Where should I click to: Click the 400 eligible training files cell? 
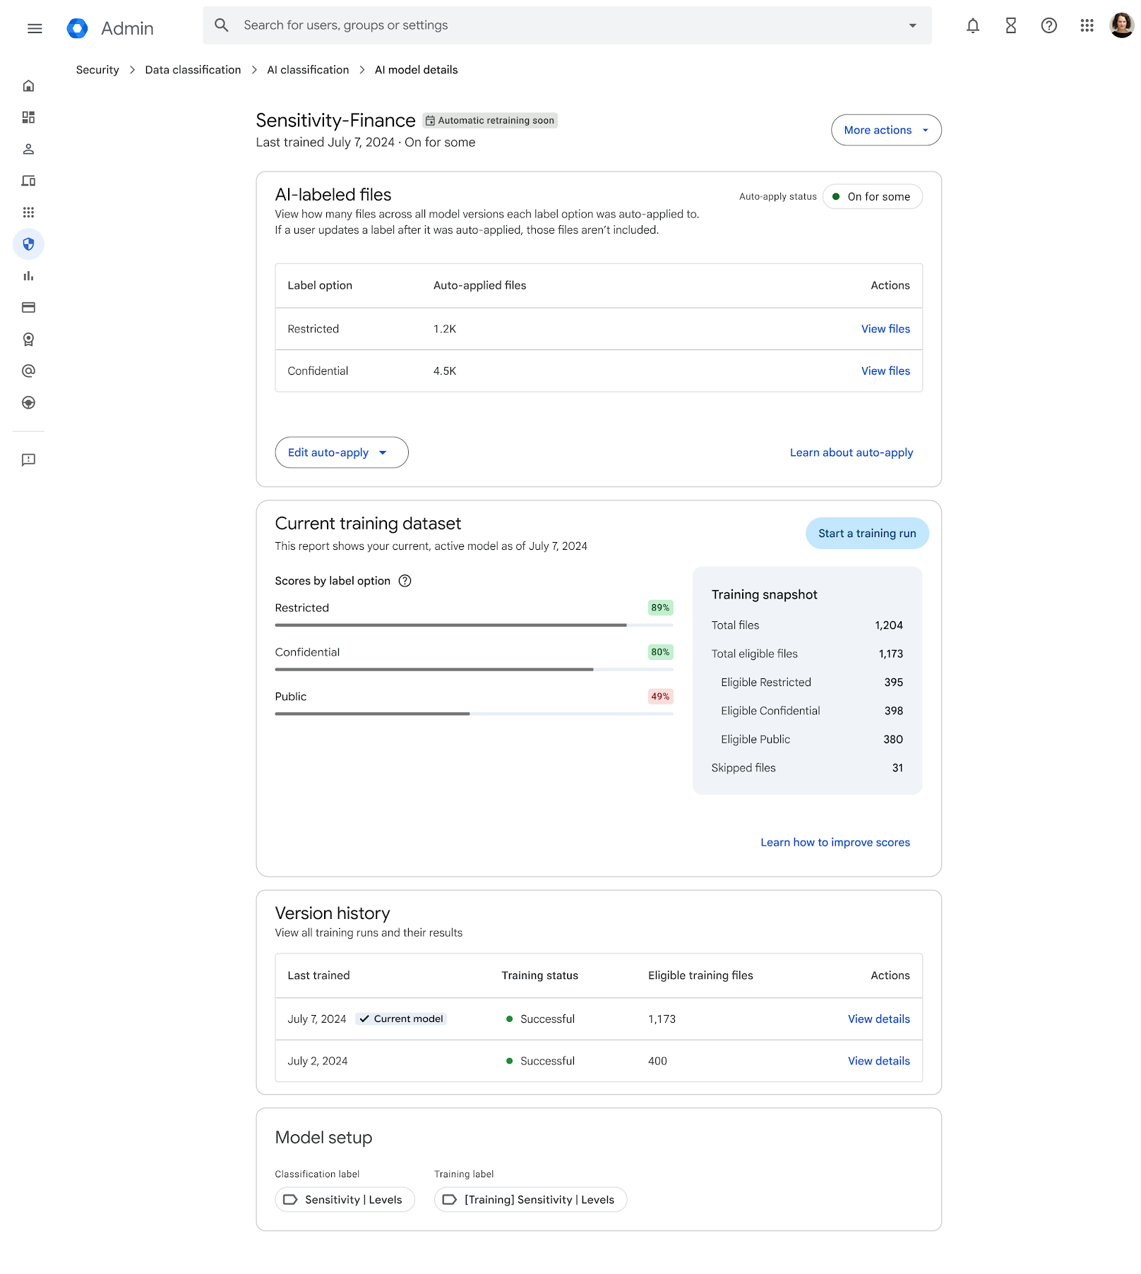click(657, 1062)
